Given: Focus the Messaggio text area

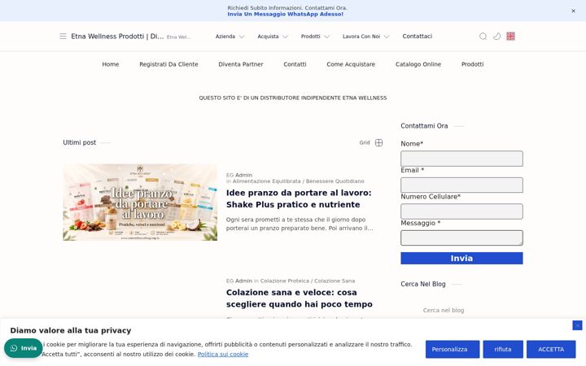Looking at the screenshot, I should [x=461, y=237].
